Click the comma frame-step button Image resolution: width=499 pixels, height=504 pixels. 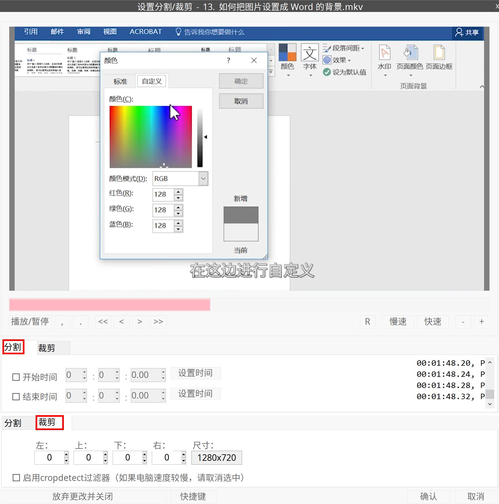62,322
